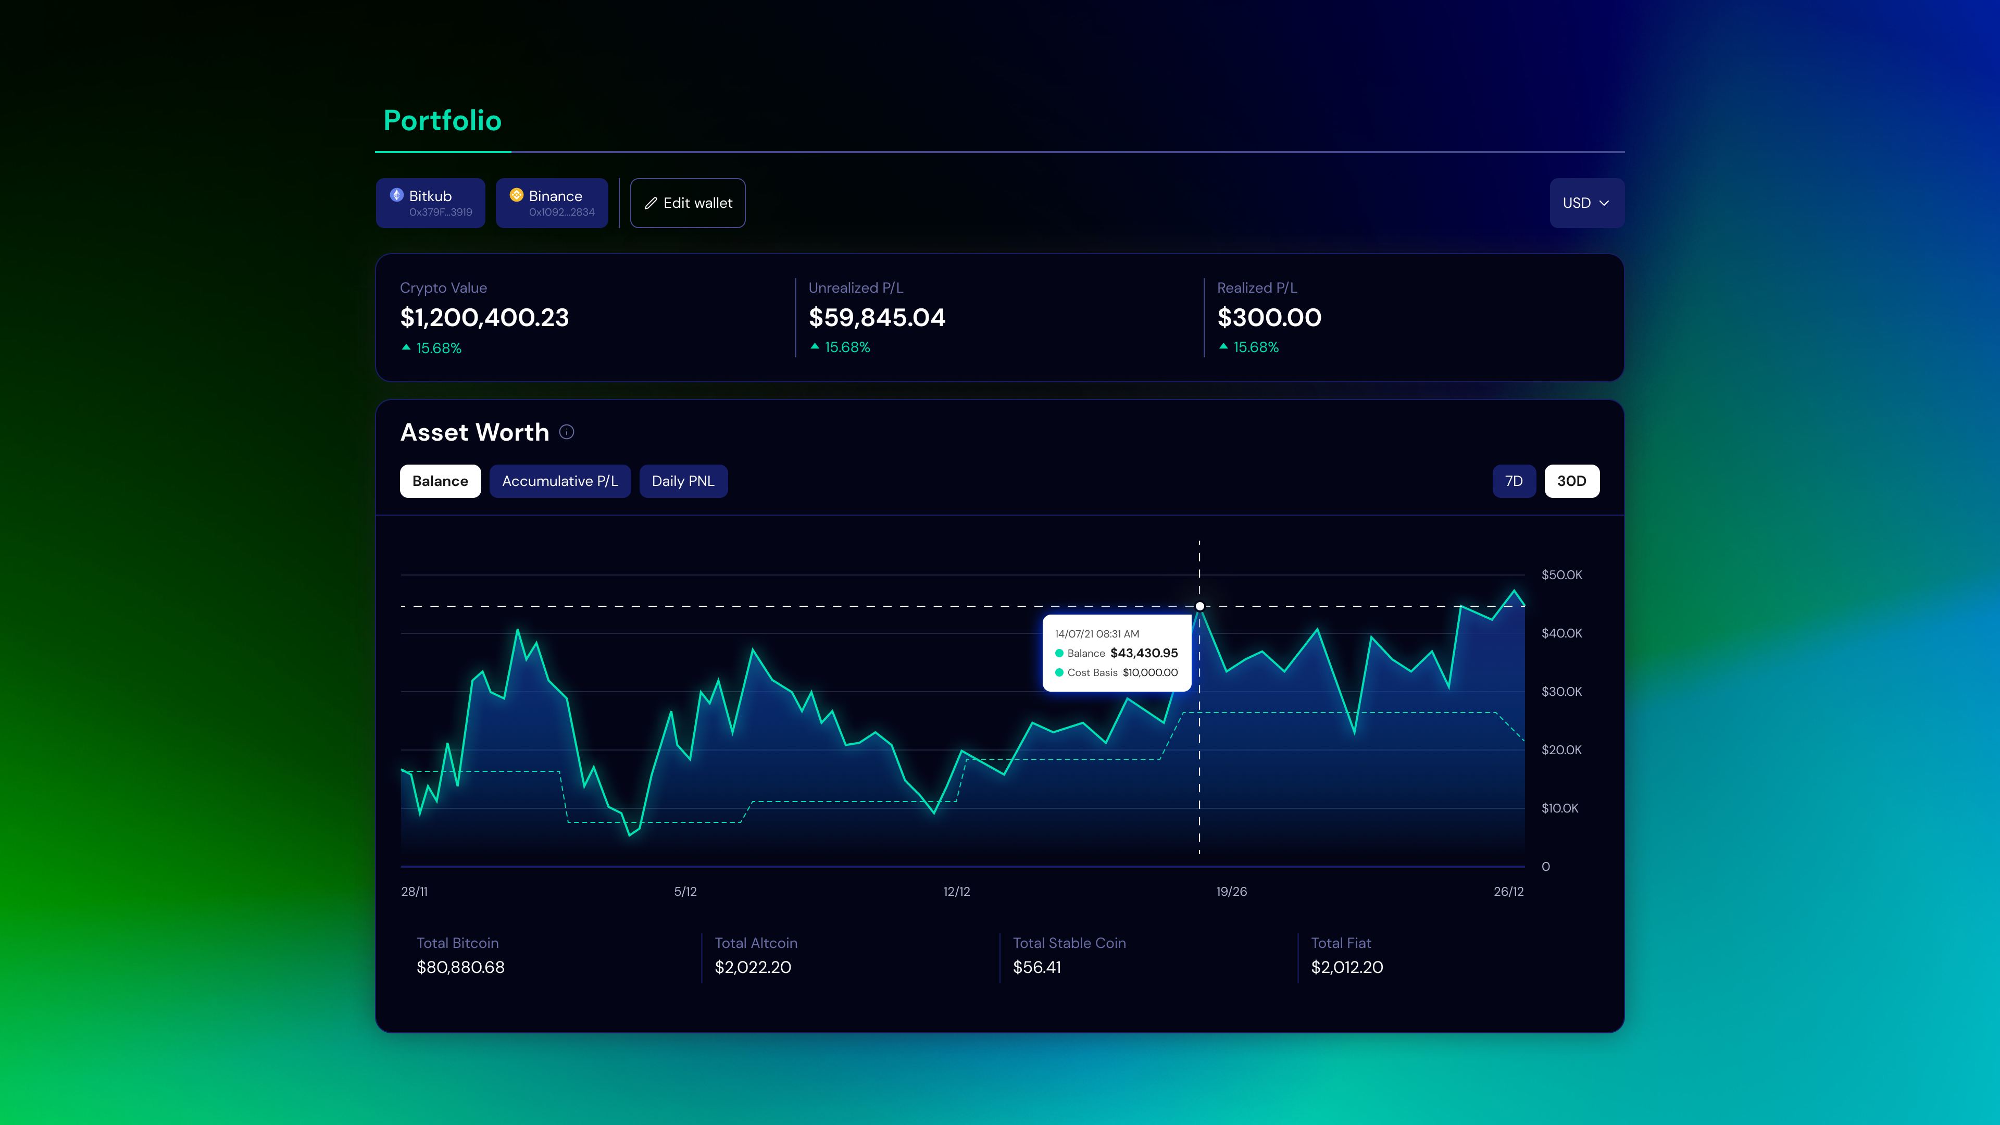2000x1125 pixels.
Task: Click the Binance coin logo icon
Action: [516, 195]
